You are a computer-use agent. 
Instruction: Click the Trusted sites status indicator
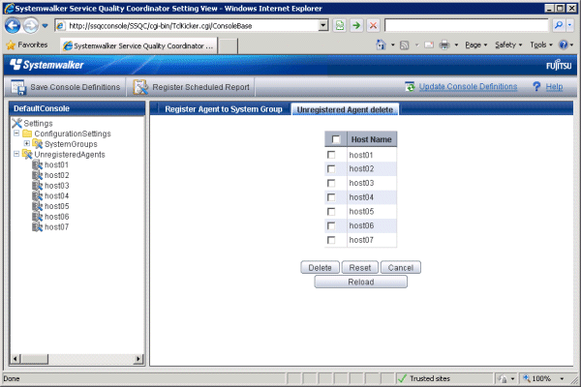[x=424, y=378]
